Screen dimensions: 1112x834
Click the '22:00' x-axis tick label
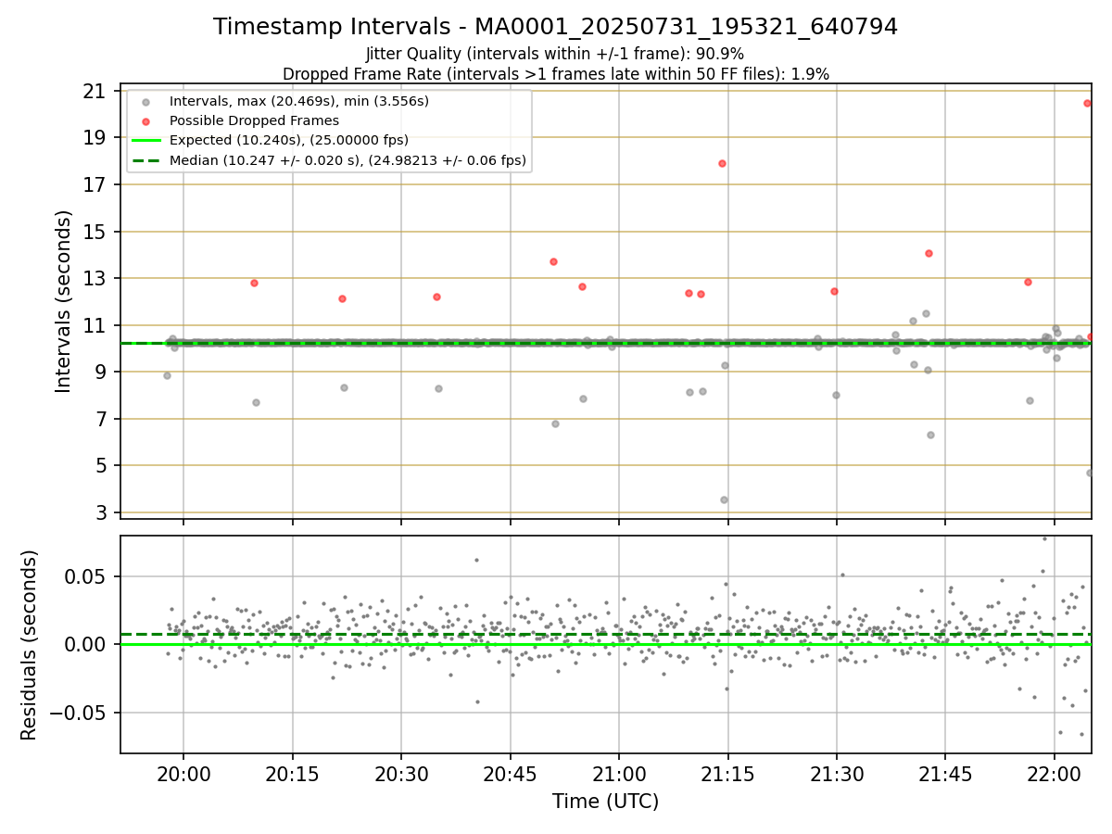pyautogui.click(x=1055, y=774)
